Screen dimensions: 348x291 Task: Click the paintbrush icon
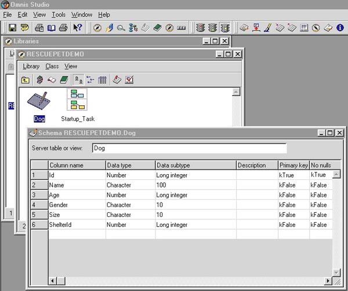[268, 28]
